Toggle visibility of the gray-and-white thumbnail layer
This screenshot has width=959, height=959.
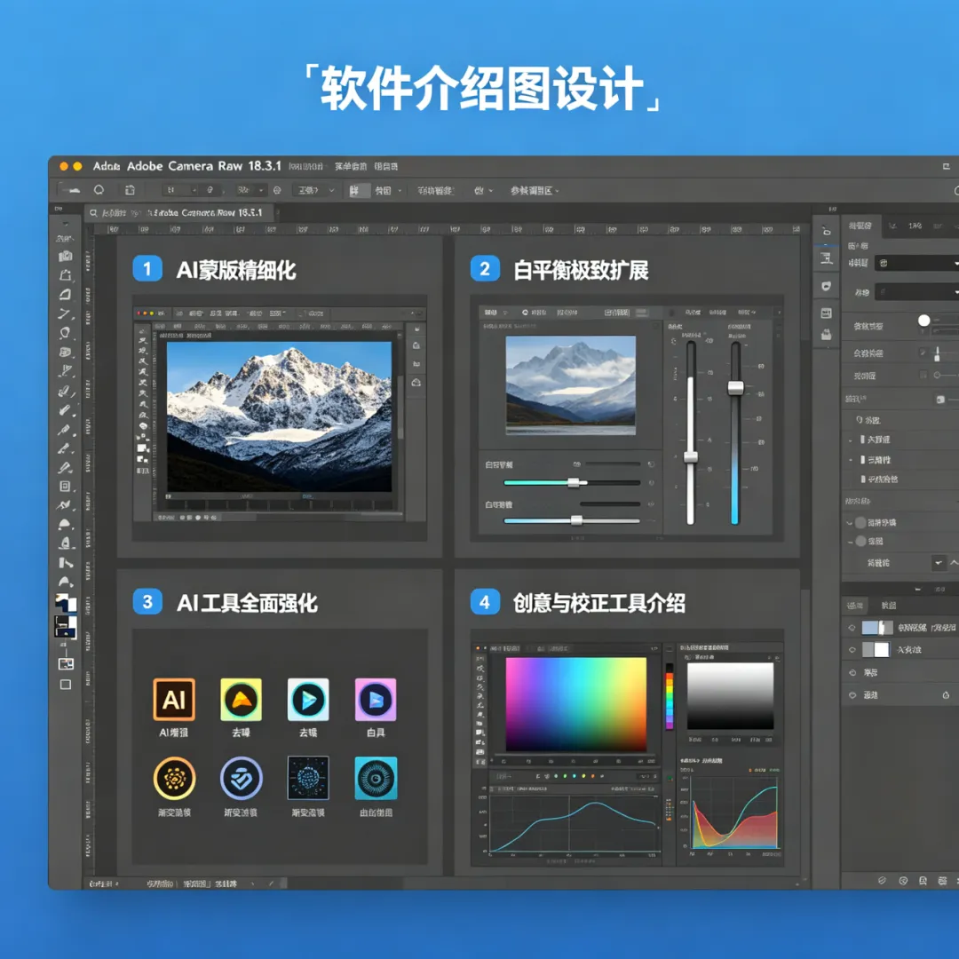(x=852, y=649)
